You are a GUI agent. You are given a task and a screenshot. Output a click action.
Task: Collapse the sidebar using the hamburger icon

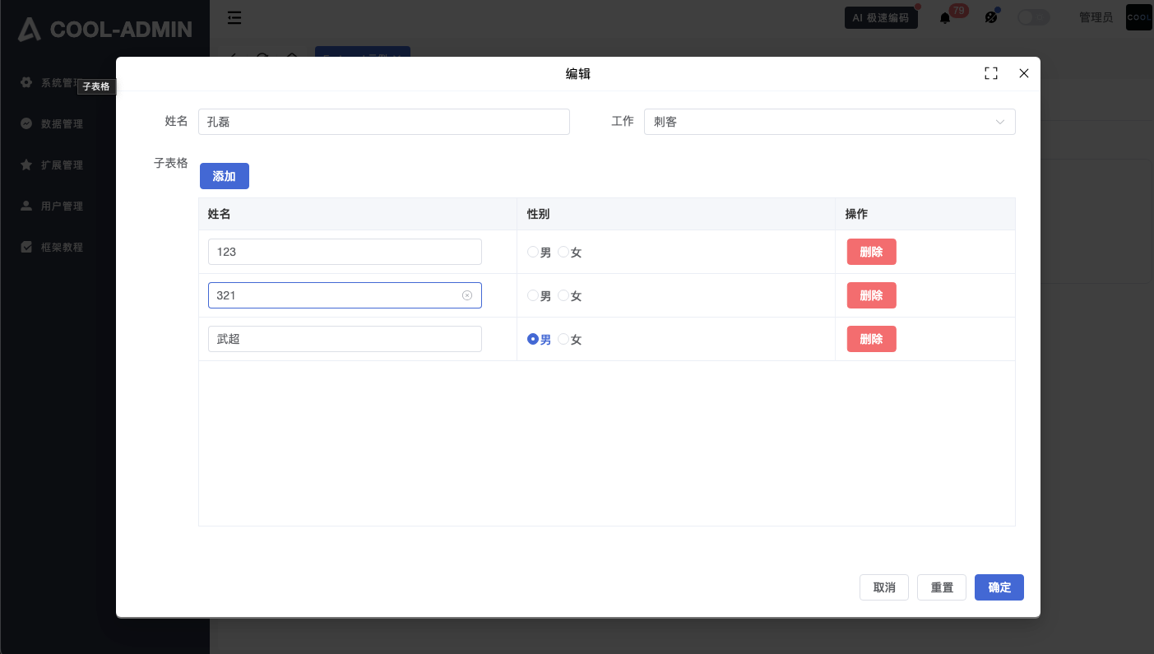(234, 16)
